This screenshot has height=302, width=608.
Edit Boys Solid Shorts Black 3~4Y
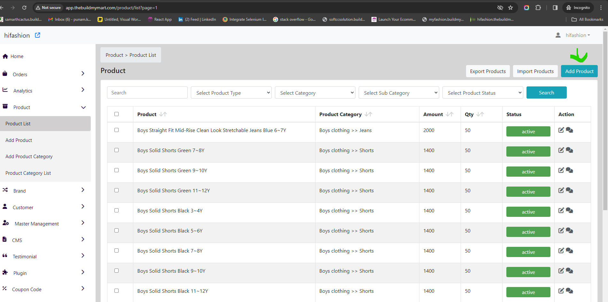(x=561, y=210)
